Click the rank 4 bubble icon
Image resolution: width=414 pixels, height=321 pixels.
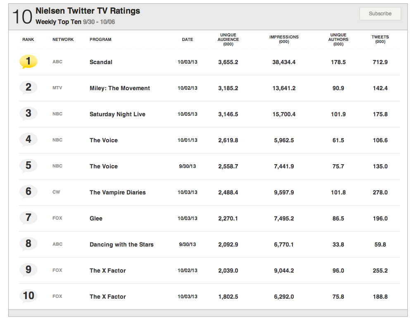[x=28, y=139]
